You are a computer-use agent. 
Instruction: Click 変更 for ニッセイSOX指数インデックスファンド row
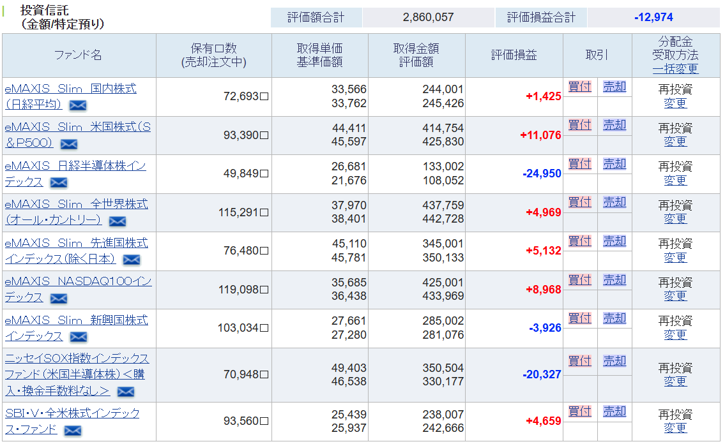coord(675,381)
